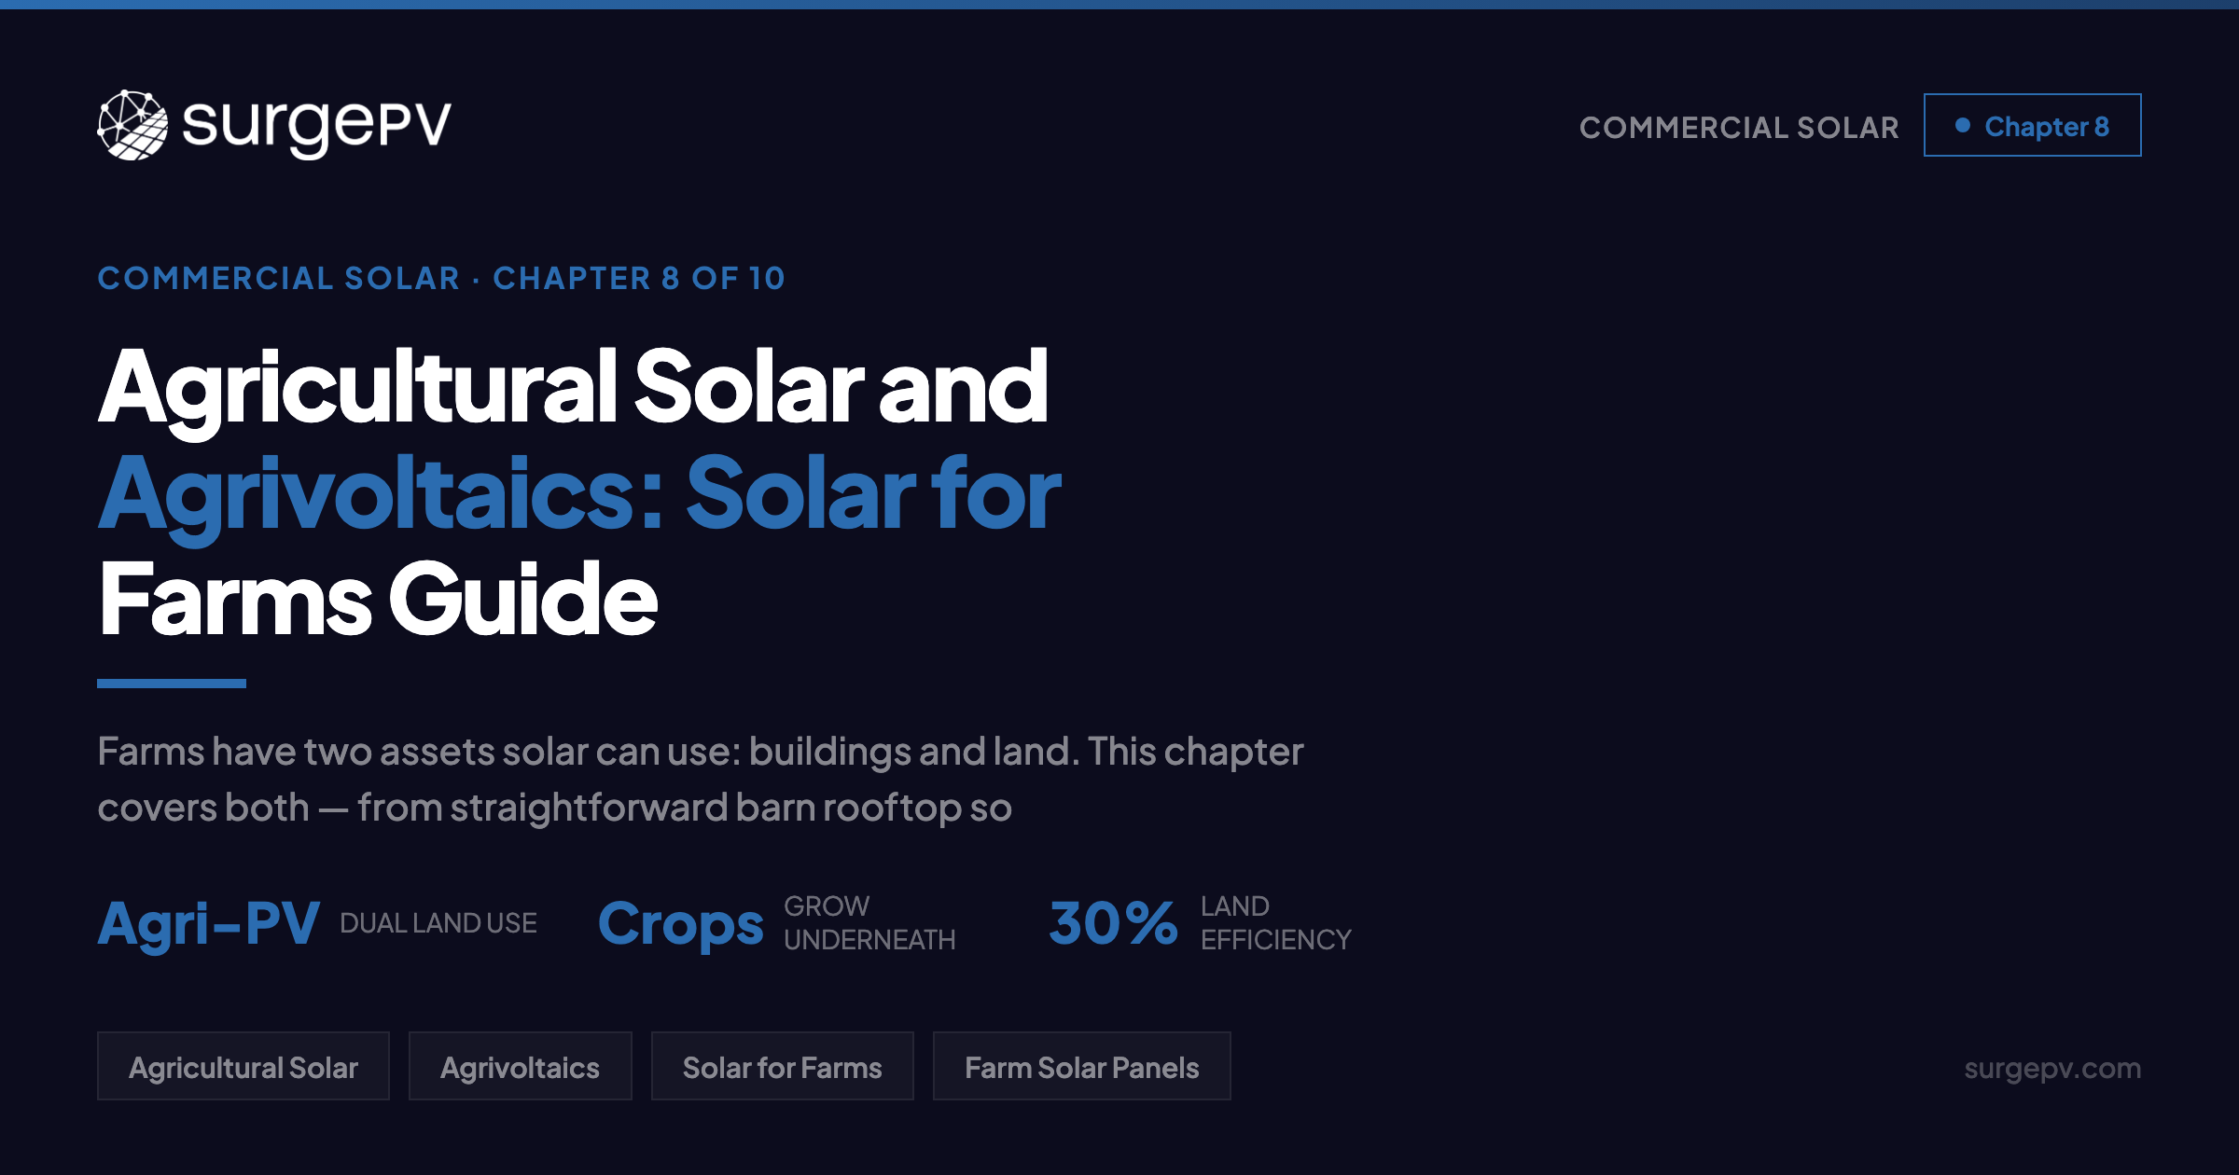
Task: Click the 30% land efficiency figure
Action: click(1115, 923)
